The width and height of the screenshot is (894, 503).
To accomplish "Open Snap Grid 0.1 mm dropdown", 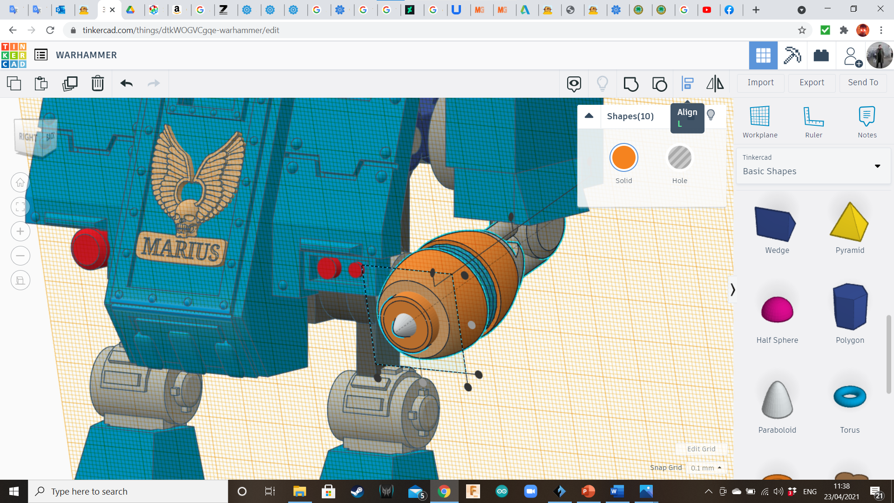I will (706, 468).
